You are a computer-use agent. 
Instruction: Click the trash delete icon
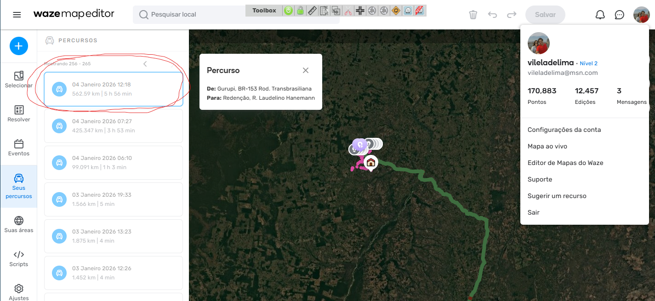473,15
